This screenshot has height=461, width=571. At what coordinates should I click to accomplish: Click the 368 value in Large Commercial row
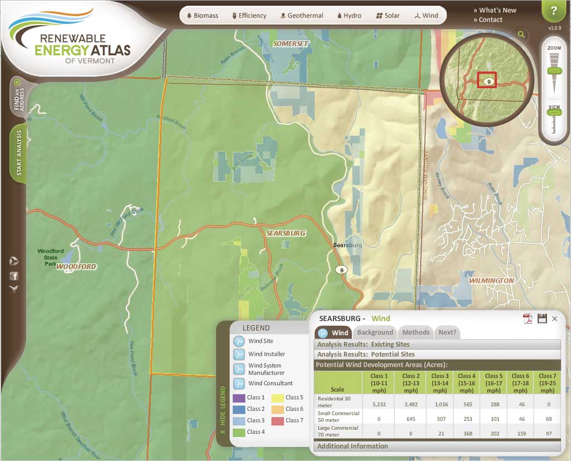(468, 434)
